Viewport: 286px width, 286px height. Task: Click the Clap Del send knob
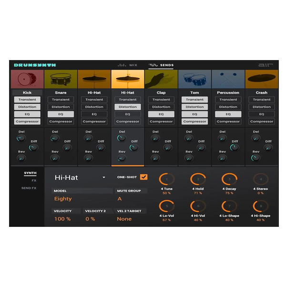click(155, 138)
